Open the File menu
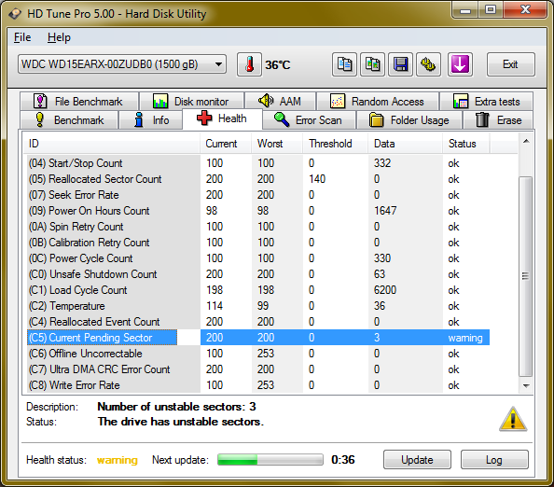 click(x=22, y=37)
